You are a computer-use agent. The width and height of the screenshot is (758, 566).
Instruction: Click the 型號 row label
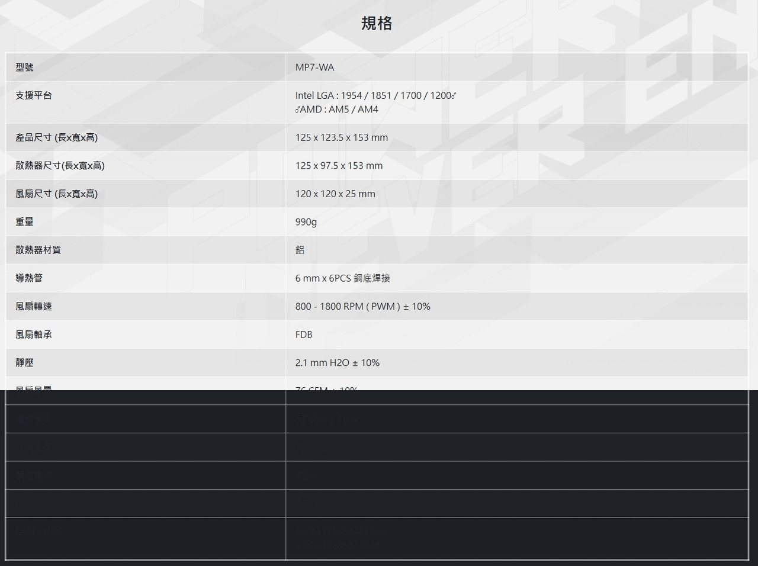24,67
